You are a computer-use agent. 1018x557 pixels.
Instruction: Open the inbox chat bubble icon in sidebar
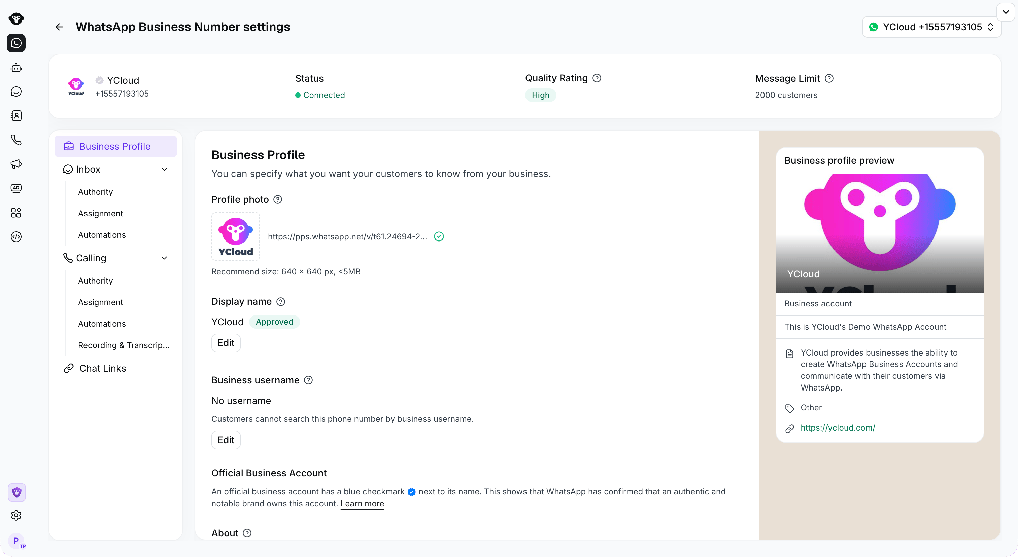(16, 91)
